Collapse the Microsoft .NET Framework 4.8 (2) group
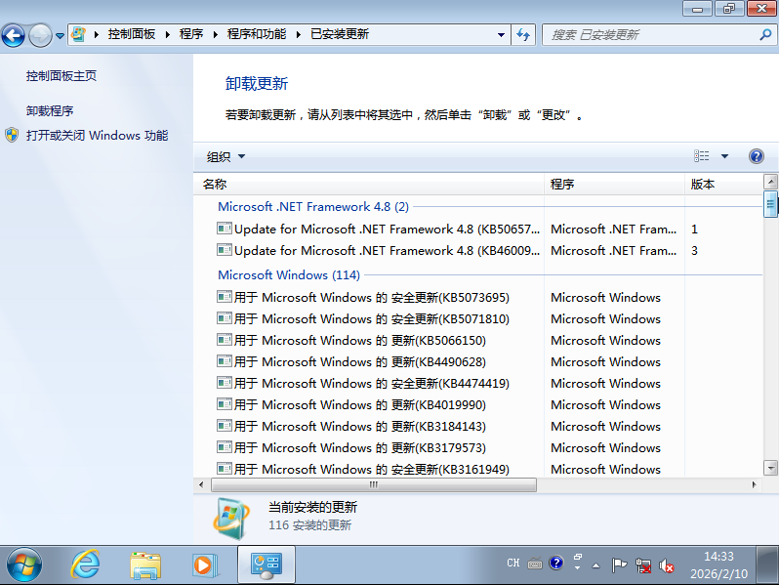The height and width of the screenshot is (585, 779). (313, 207)
